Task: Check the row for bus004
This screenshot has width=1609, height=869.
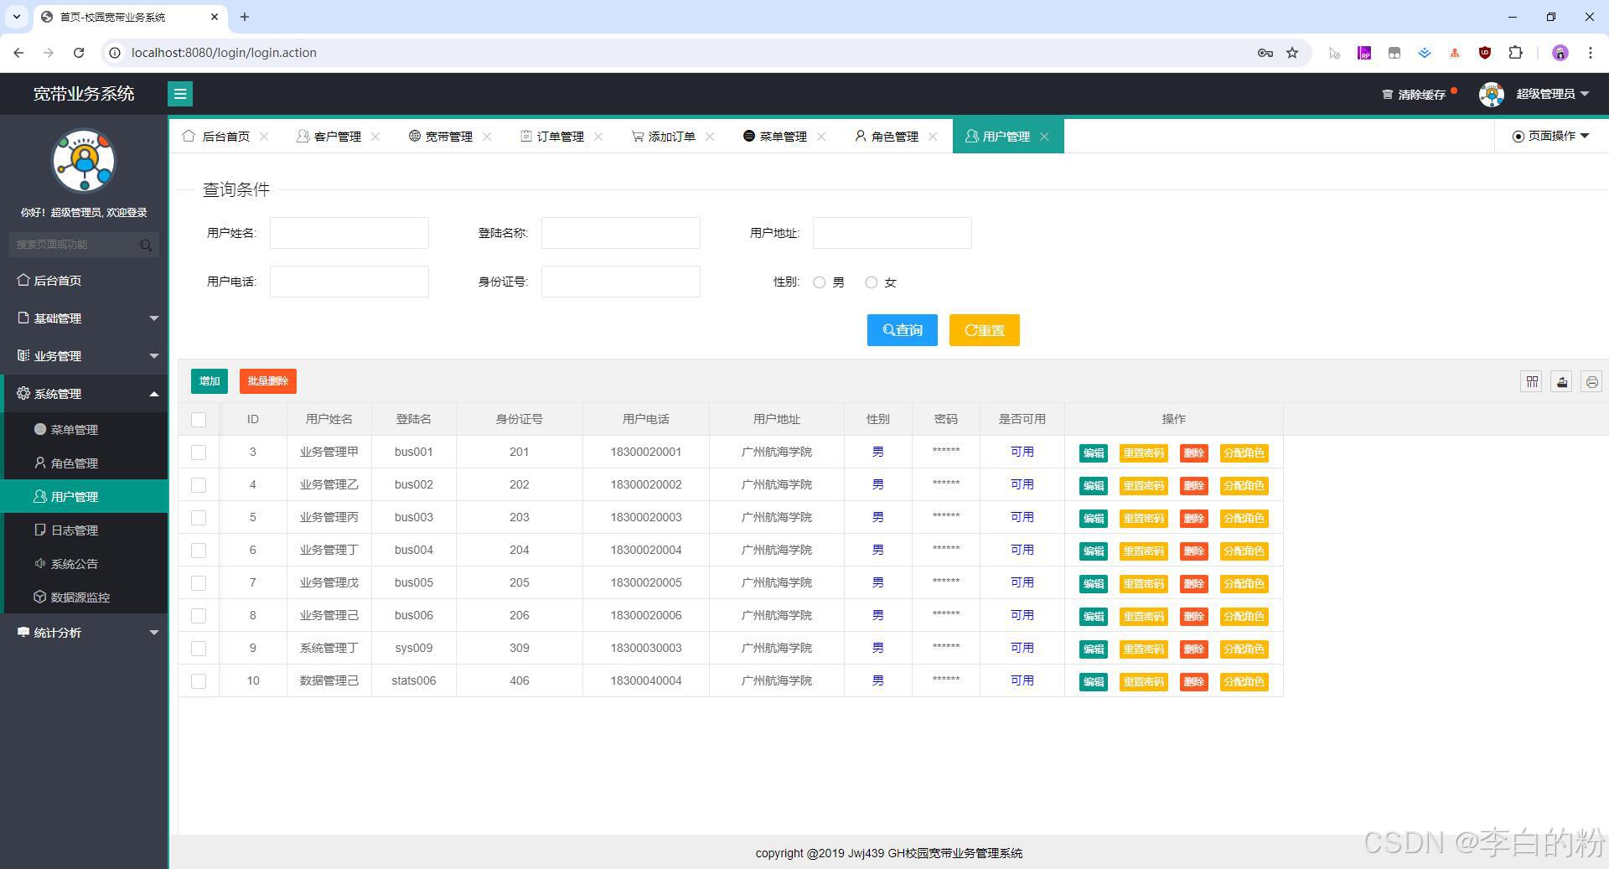Action: (199, 551)
